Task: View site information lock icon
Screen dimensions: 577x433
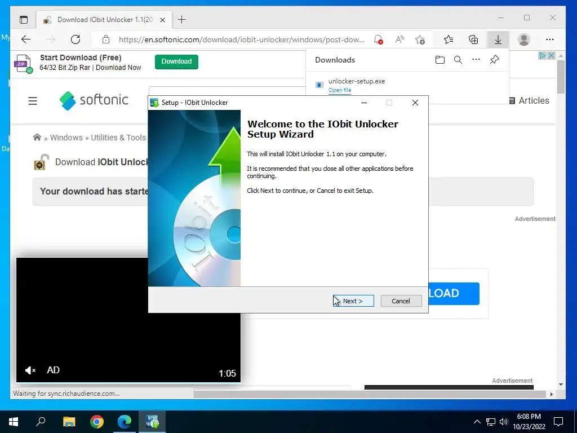Action: point(106,39)
